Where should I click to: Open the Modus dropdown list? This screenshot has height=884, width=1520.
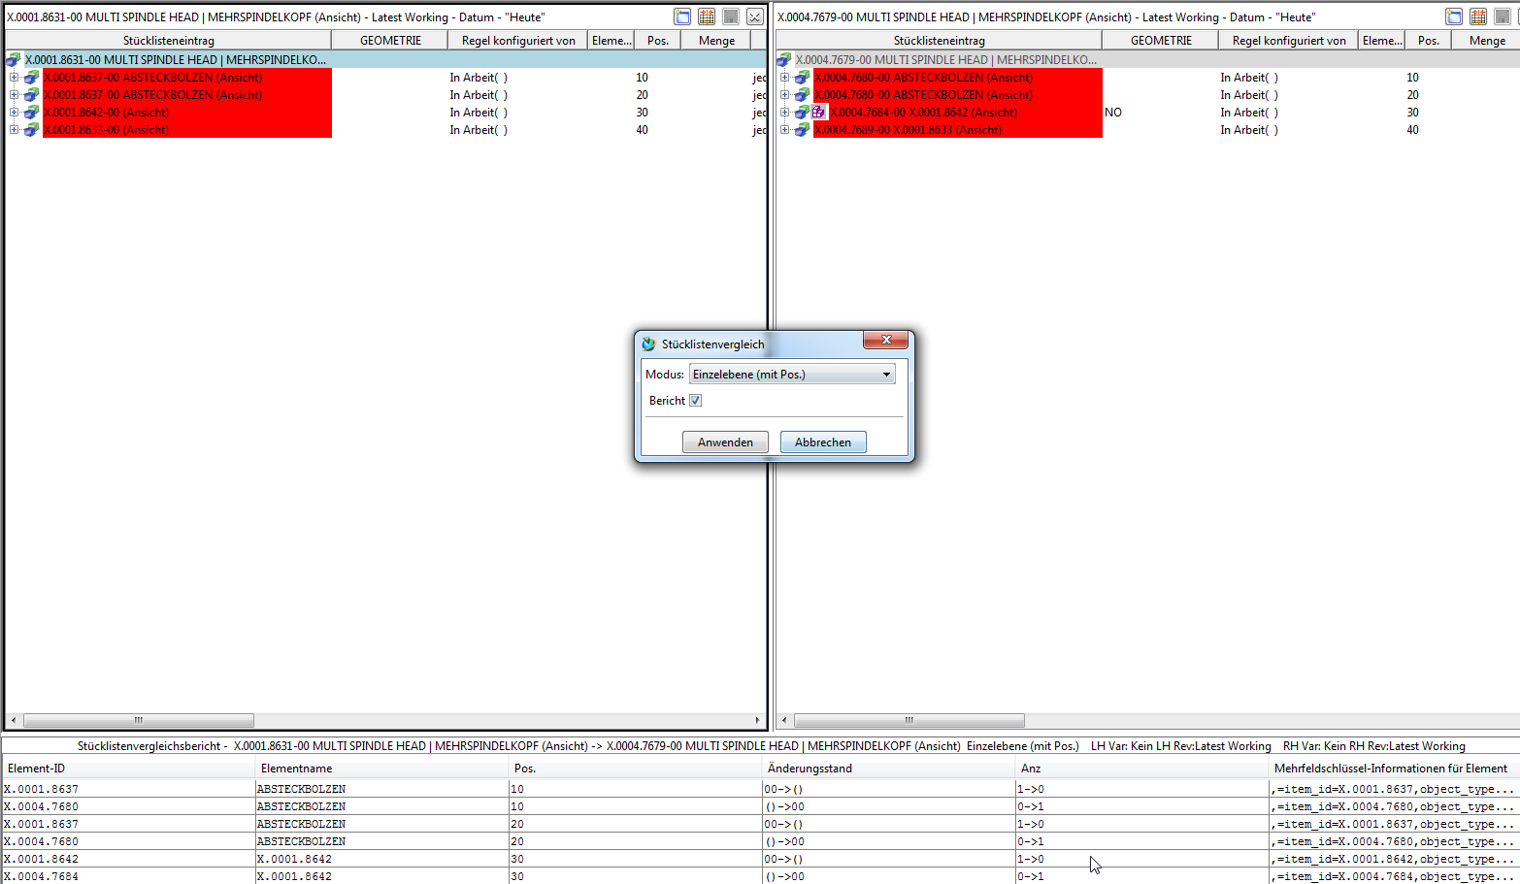click(x=886, y=375)
